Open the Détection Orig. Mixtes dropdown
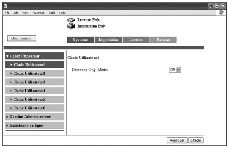 [x=175, y=70]
